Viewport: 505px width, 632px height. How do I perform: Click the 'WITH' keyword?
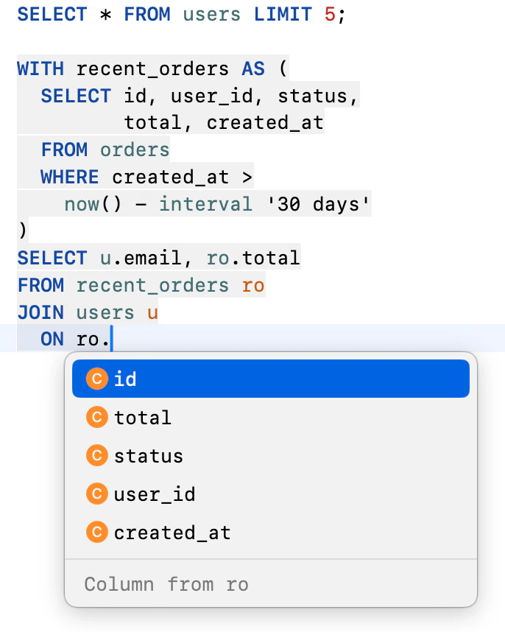click(40, 69)
